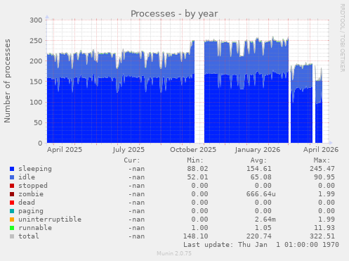Click the 'idle' legend label
The height and width of the screenshot is (261, 349).
27,177
